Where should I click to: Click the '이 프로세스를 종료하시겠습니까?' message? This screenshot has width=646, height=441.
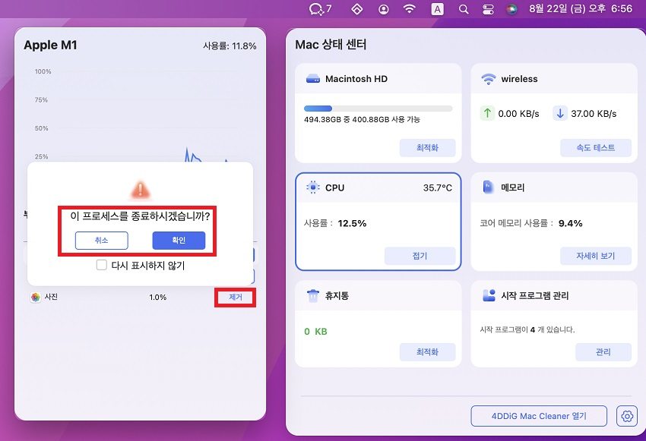140,216
